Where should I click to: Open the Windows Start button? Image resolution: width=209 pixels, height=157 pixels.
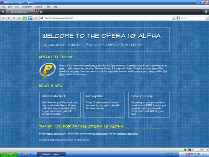(x=9, y=154)
